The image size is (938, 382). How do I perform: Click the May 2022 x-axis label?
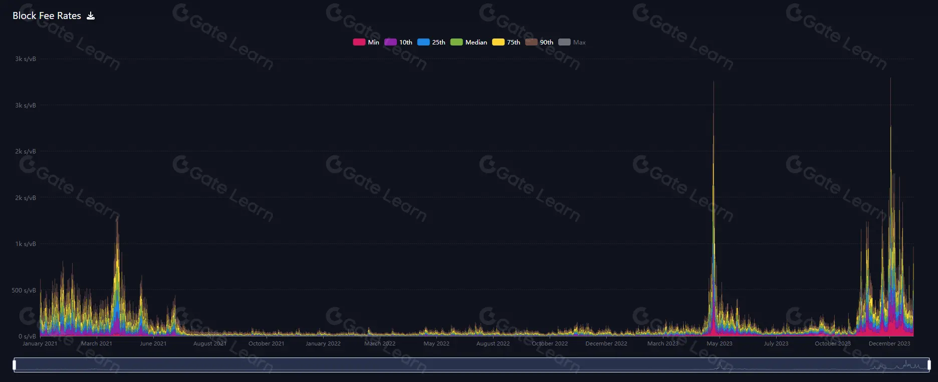pos(436,343)
